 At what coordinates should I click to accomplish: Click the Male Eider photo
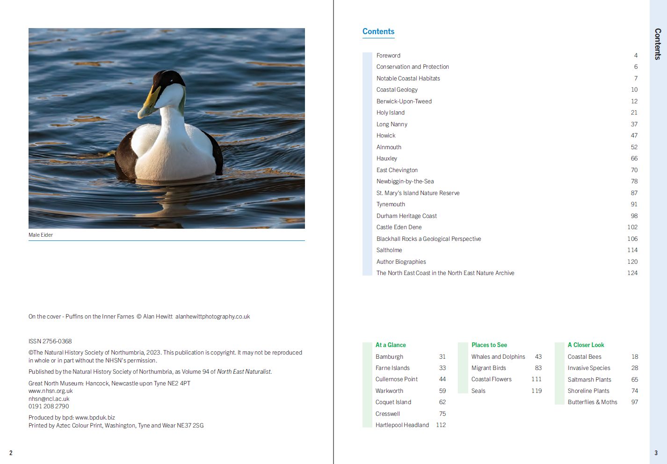coord(167,128)
